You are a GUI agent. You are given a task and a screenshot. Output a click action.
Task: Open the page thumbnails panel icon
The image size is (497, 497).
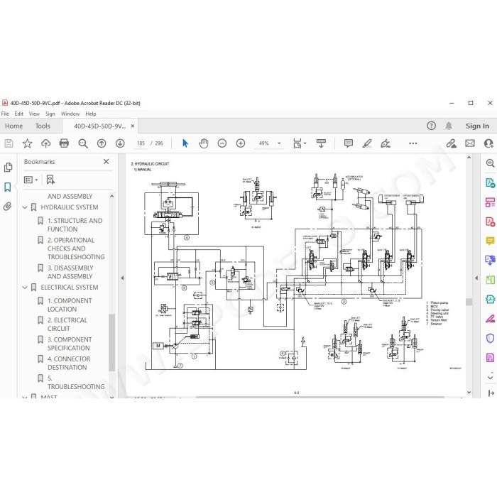click(8, 168)
